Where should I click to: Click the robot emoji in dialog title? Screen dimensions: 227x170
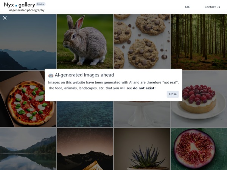pos(51,75)
